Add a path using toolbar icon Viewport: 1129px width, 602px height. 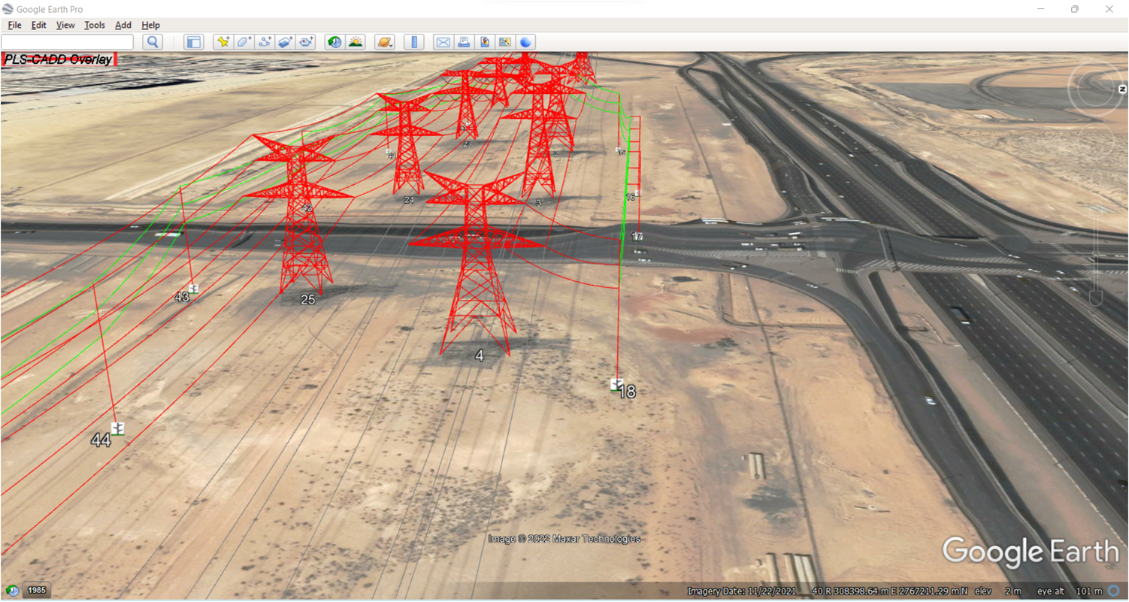(265, 42)
